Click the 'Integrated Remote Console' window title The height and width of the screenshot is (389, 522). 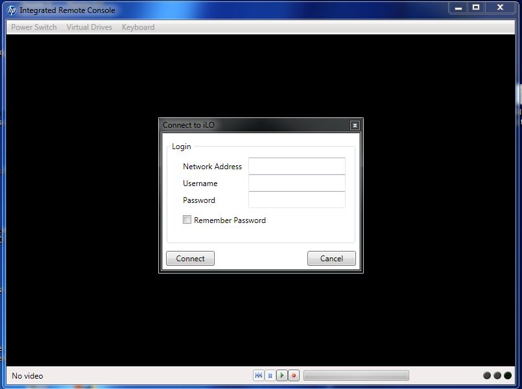tap(67, 10)
